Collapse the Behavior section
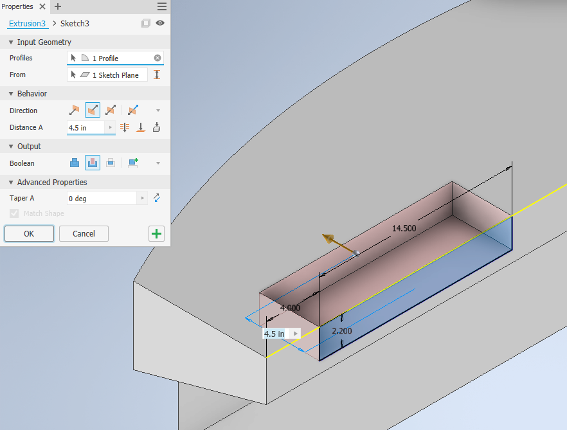567x430 pixels. 11,94
